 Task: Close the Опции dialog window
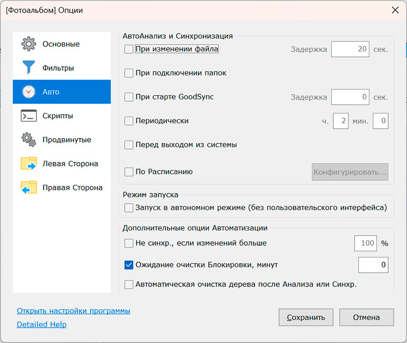coord(395,10)
